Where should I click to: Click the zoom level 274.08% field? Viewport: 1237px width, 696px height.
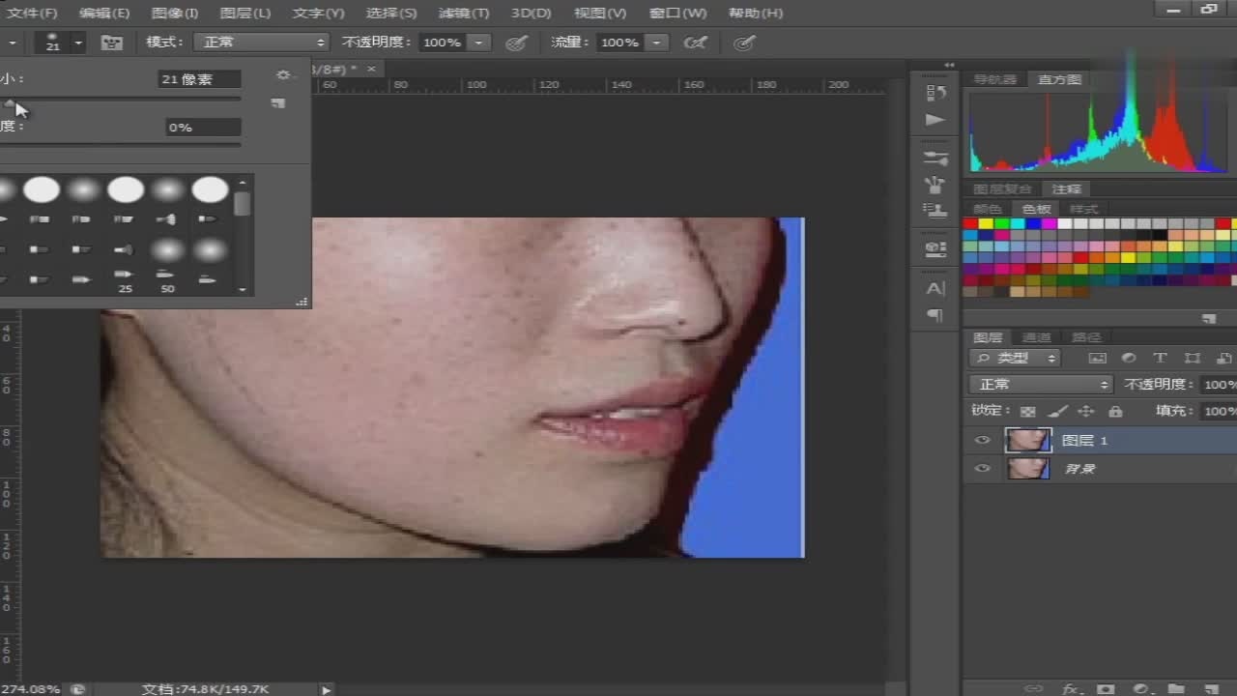(32, 689)
